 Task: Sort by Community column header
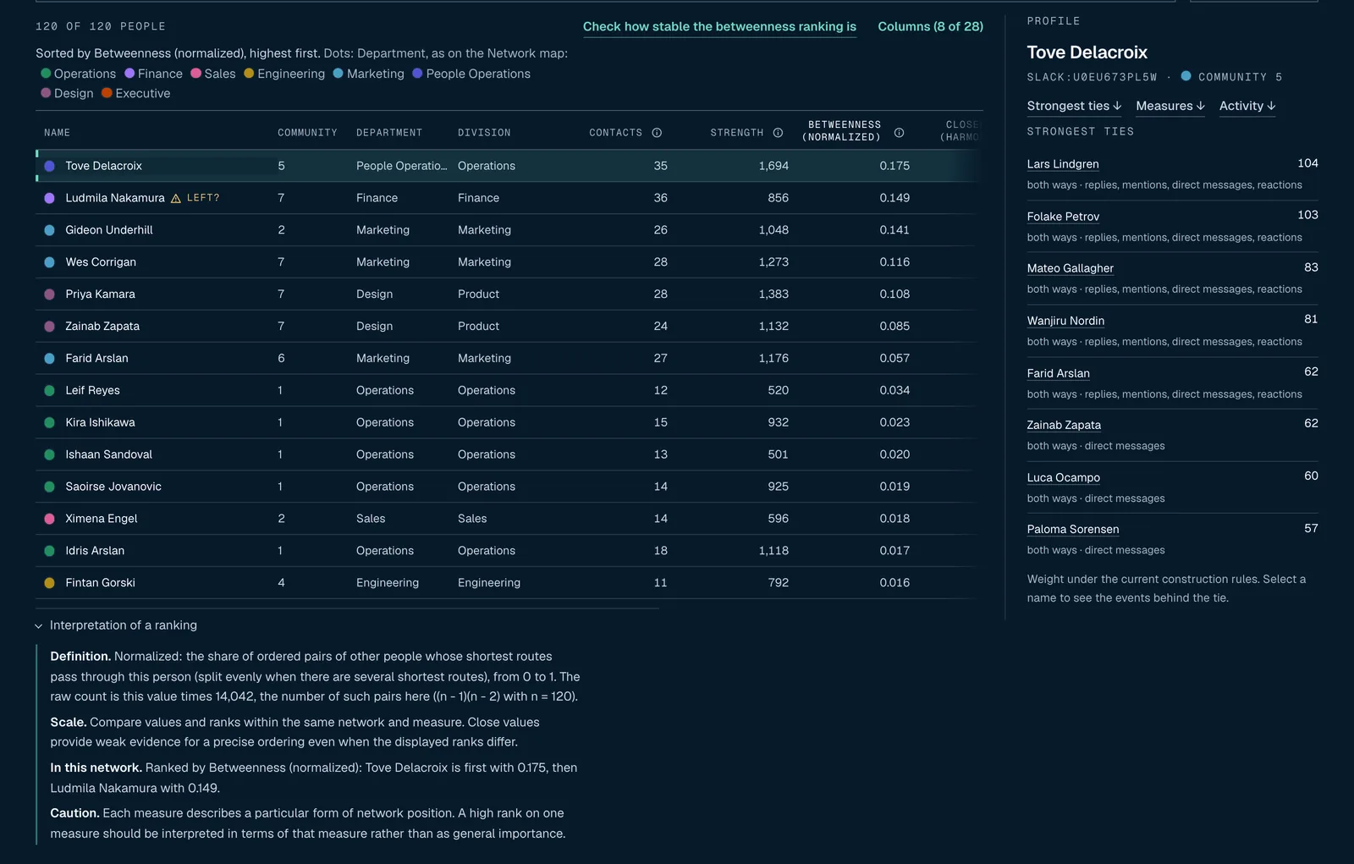[x=307, y=133]
